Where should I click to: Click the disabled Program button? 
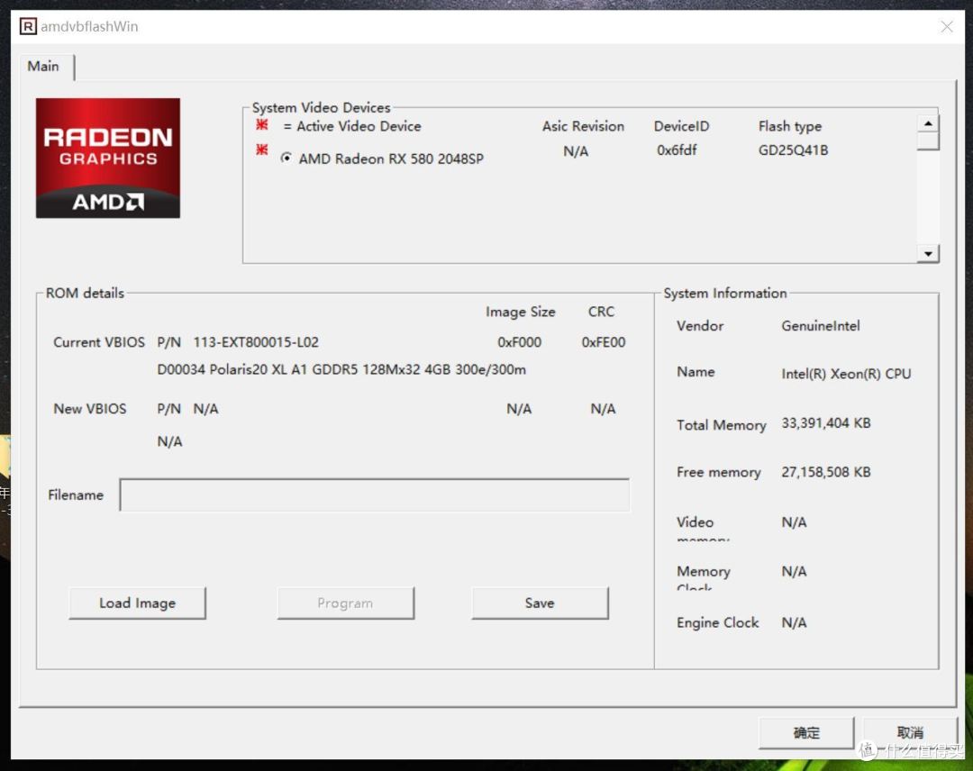click(x=346, y=603)
